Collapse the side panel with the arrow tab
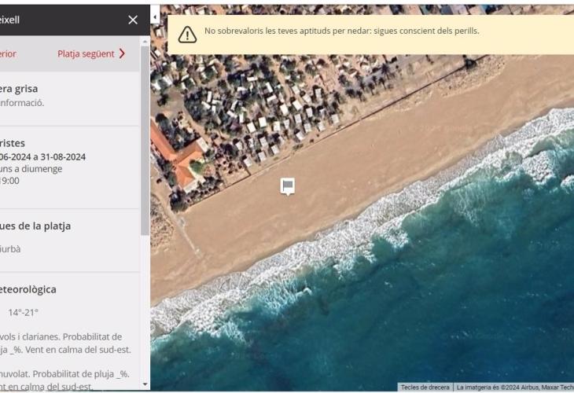The width and height of the screenshot is (574, 393). pos(155,16)
